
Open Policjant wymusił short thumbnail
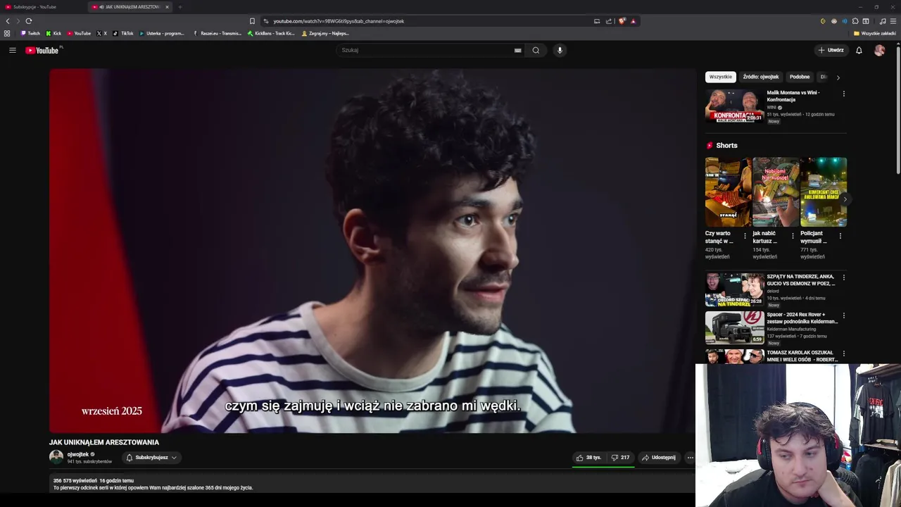(824, 192)
